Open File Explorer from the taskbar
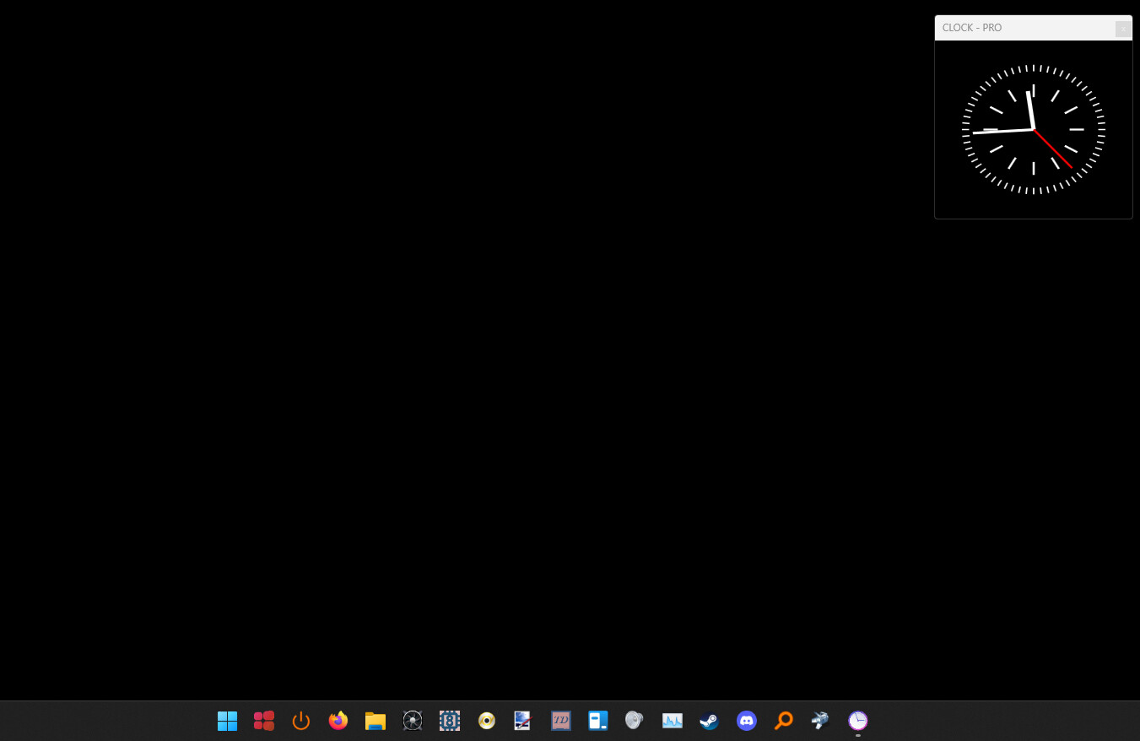The width and height of the screenshot is (1140, 741). click(375, 721)
